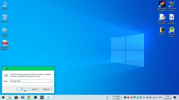Image resolution: width=179 pixels, height=100 pixels.
Task: Show hidden system tray icons chevron
Action: [122, 97]
